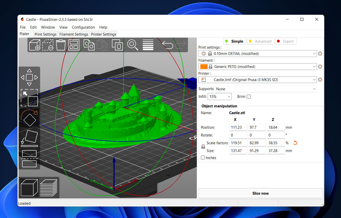Enable the Brim checkbox

click(249, 97)
